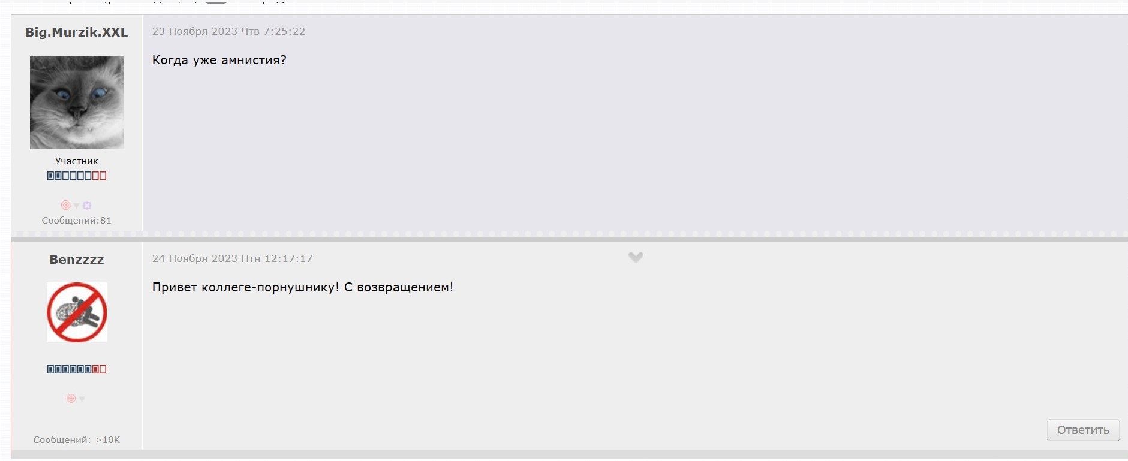Open Benzzzz's prohibition sign avatar
This screenshot has width=1128, height=461.
pyautogui.click(x=77, y=312)
